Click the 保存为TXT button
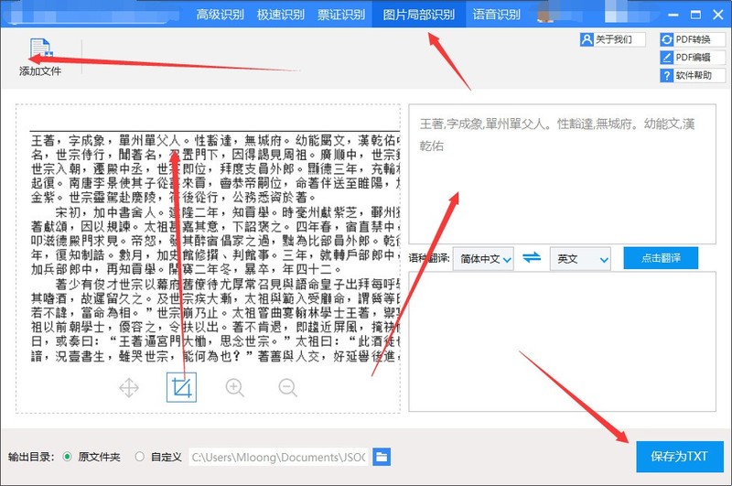 pyautogui.click(x=680, y=456)
